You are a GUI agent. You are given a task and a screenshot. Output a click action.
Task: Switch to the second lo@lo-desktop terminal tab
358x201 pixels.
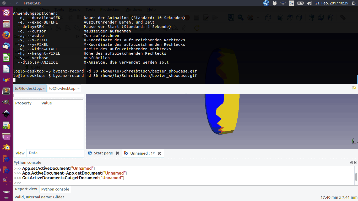[x=64, y=88]
